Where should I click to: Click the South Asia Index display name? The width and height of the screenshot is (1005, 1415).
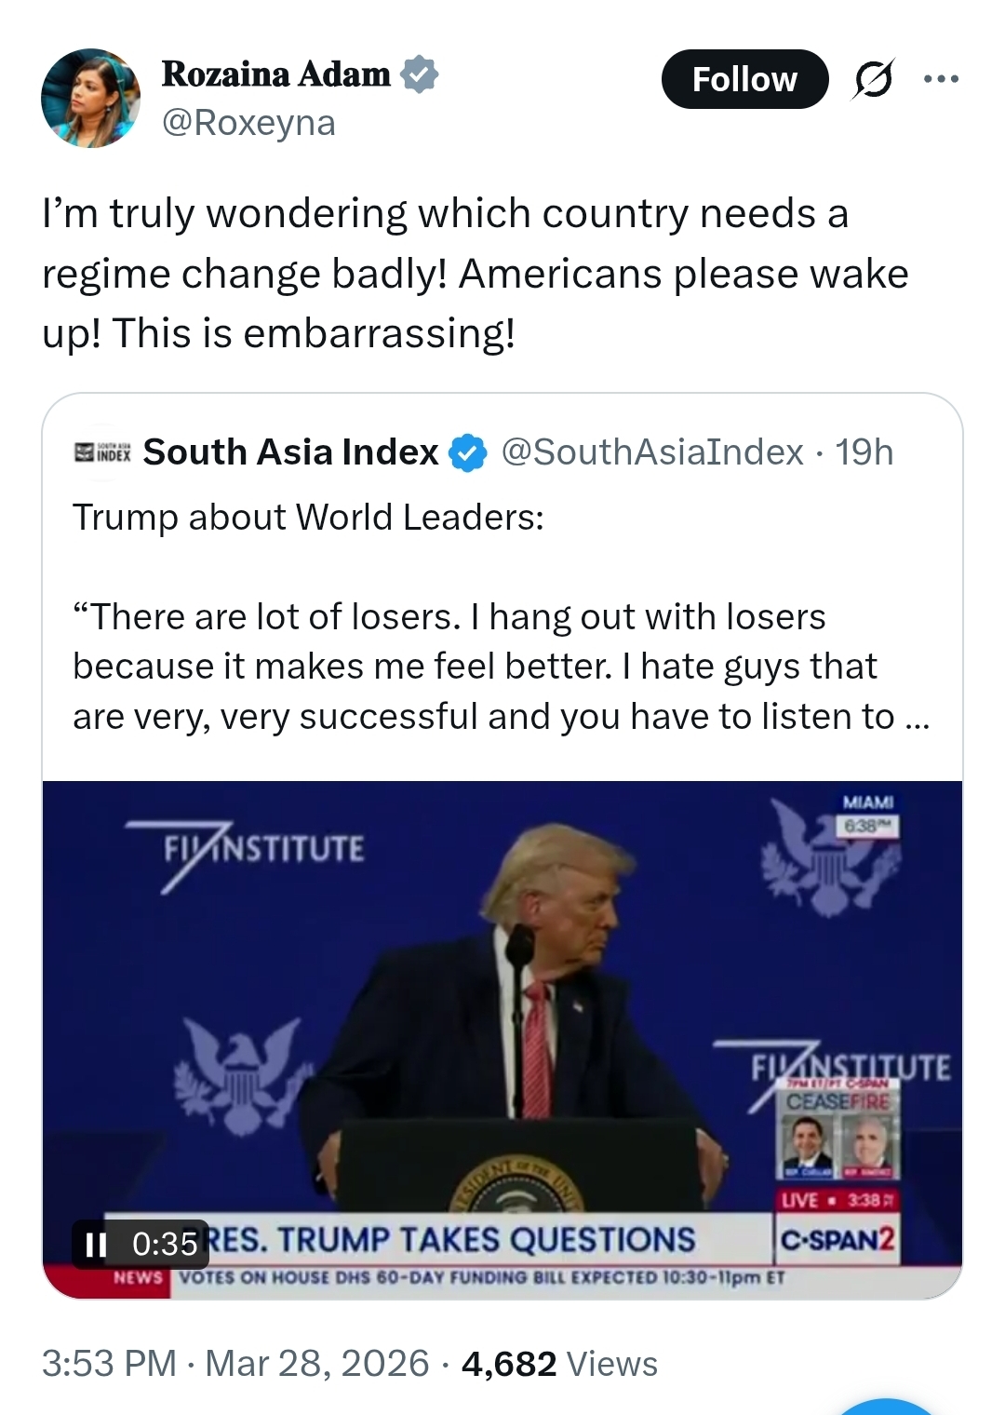tap(290, 452)
